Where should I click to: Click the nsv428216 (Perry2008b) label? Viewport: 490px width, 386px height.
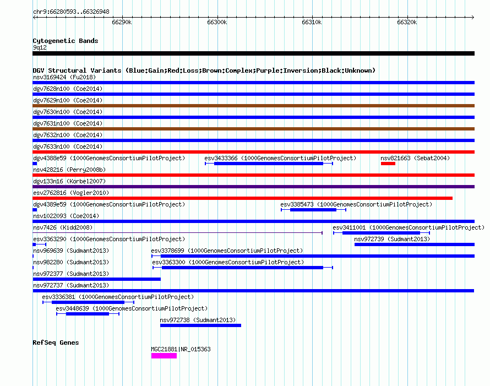pos(69,170)
